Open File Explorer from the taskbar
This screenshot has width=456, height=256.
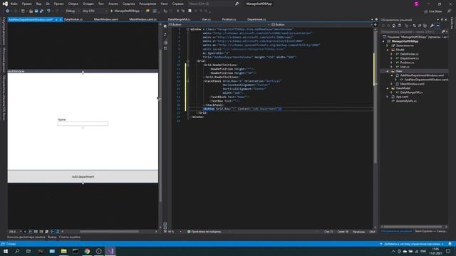63,251
